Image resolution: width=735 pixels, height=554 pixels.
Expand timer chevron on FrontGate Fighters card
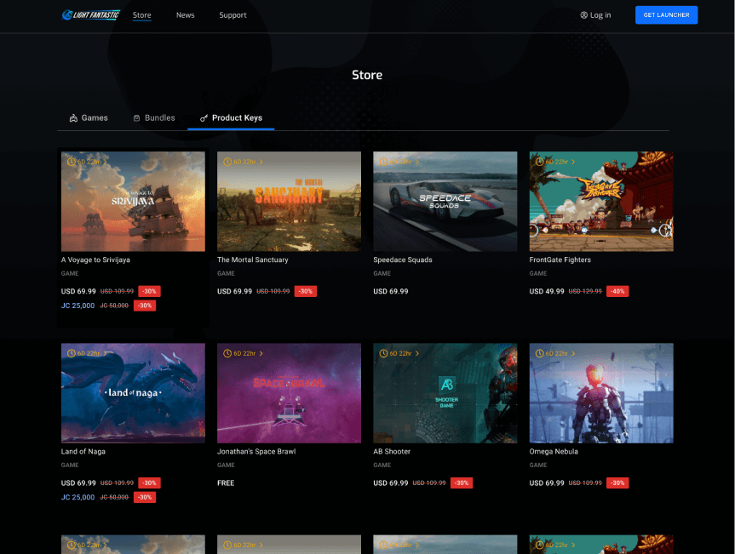pos(573,162)
